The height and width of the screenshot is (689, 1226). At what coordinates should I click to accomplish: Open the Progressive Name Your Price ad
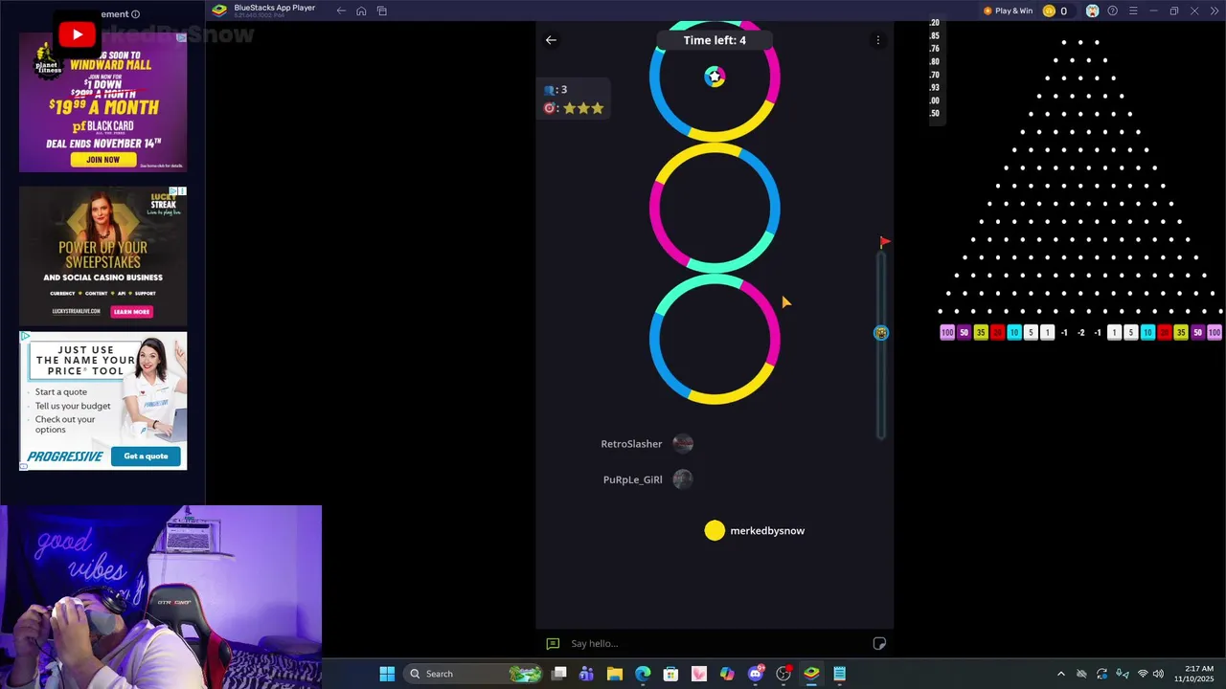coord(102,401)
